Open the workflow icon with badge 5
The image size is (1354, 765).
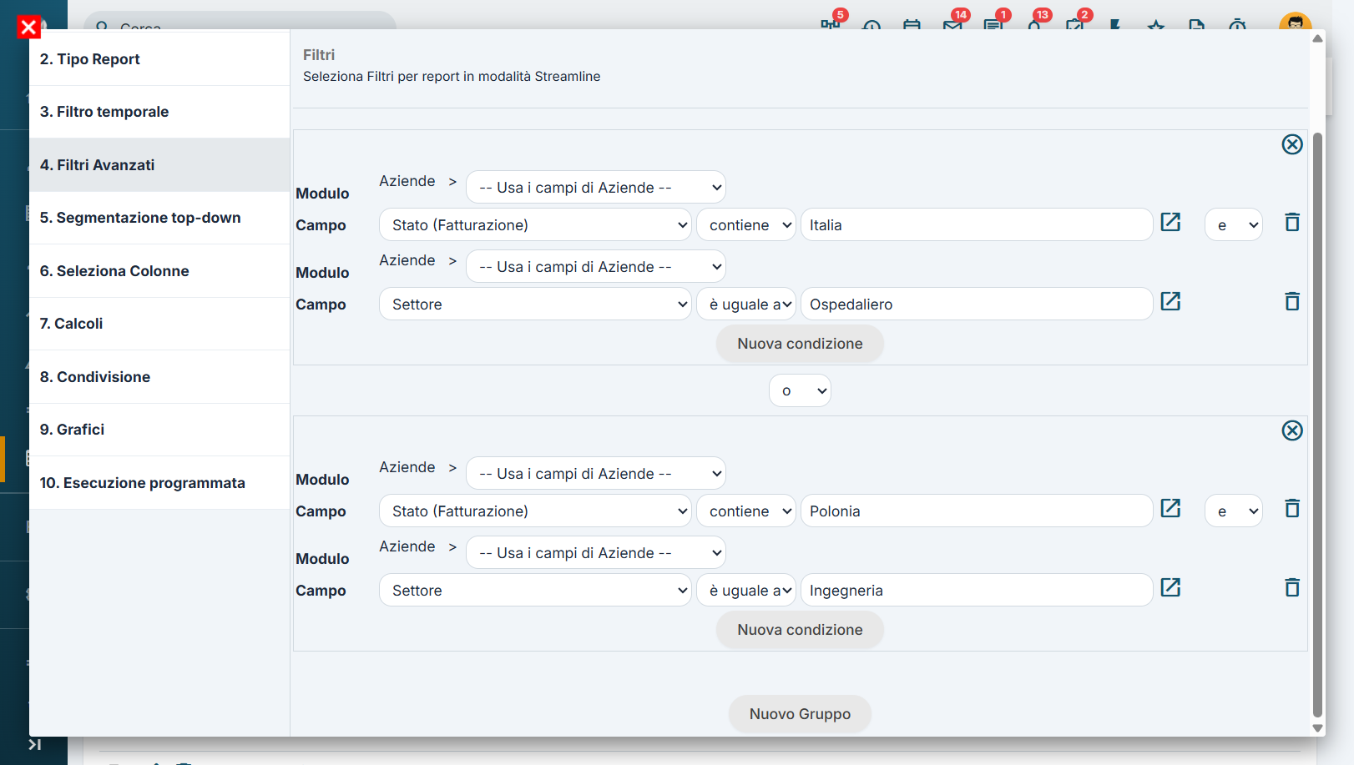pos(831,23)
